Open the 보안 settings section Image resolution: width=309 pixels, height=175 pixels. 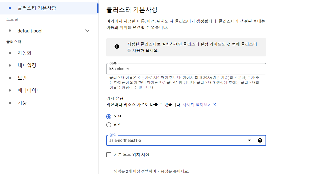(x=22, y=78)
